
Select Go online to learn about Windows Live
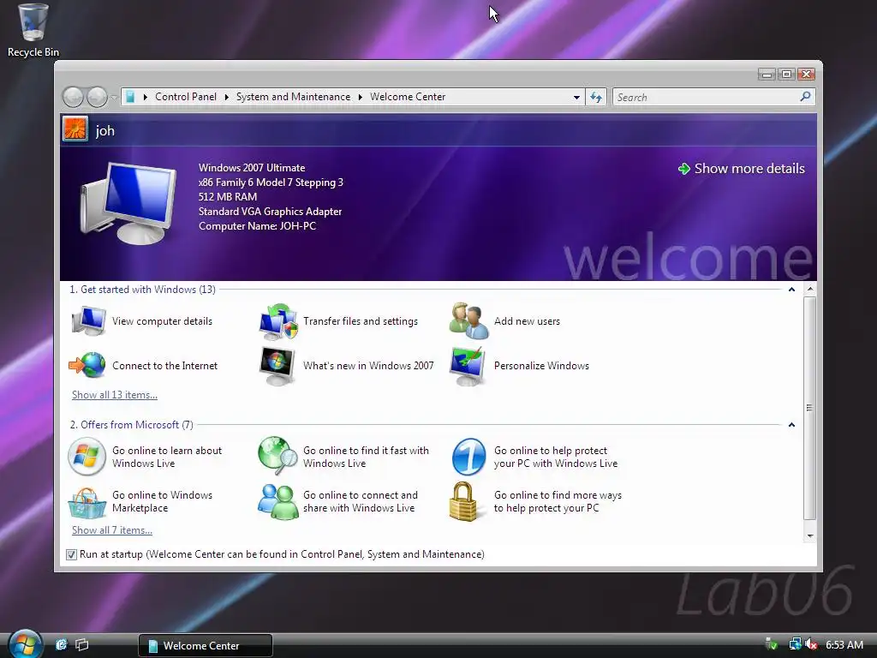(x=167, y=457)
